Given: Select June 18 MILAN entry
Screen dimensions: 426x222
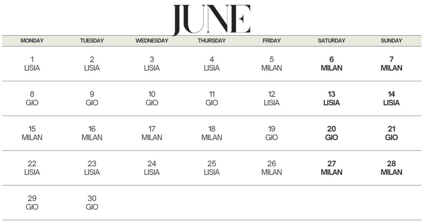Looking at the screenshot, I should click(x=212, y=133).
